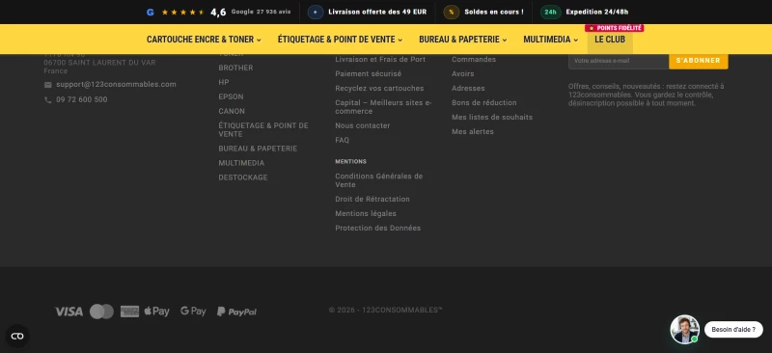This screenshot has height=353, width=772.
Task: Click the Google Pay logo
Action: [193, 312]
